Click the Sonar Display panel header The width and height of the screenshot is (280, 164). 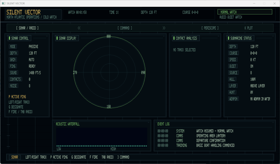coord(67,38)
